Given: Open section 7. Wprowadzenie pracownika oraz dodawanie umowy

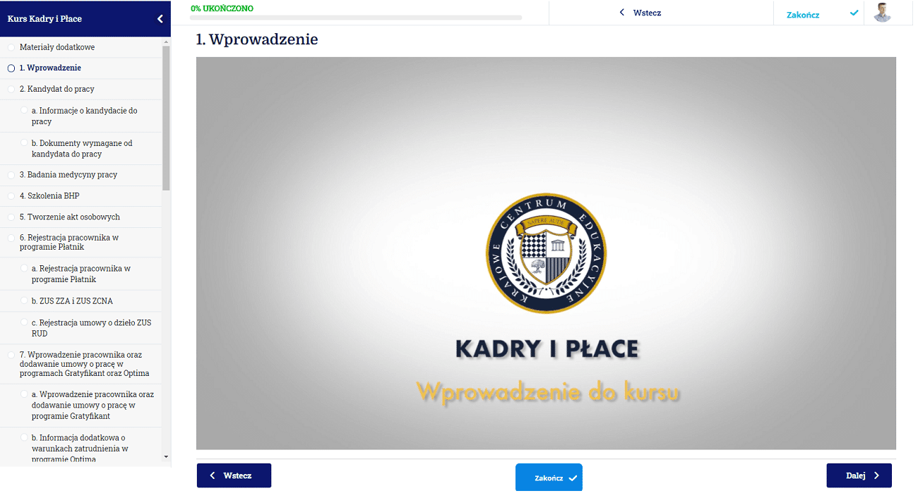Looking at the screenshot, I should (85, 363).
